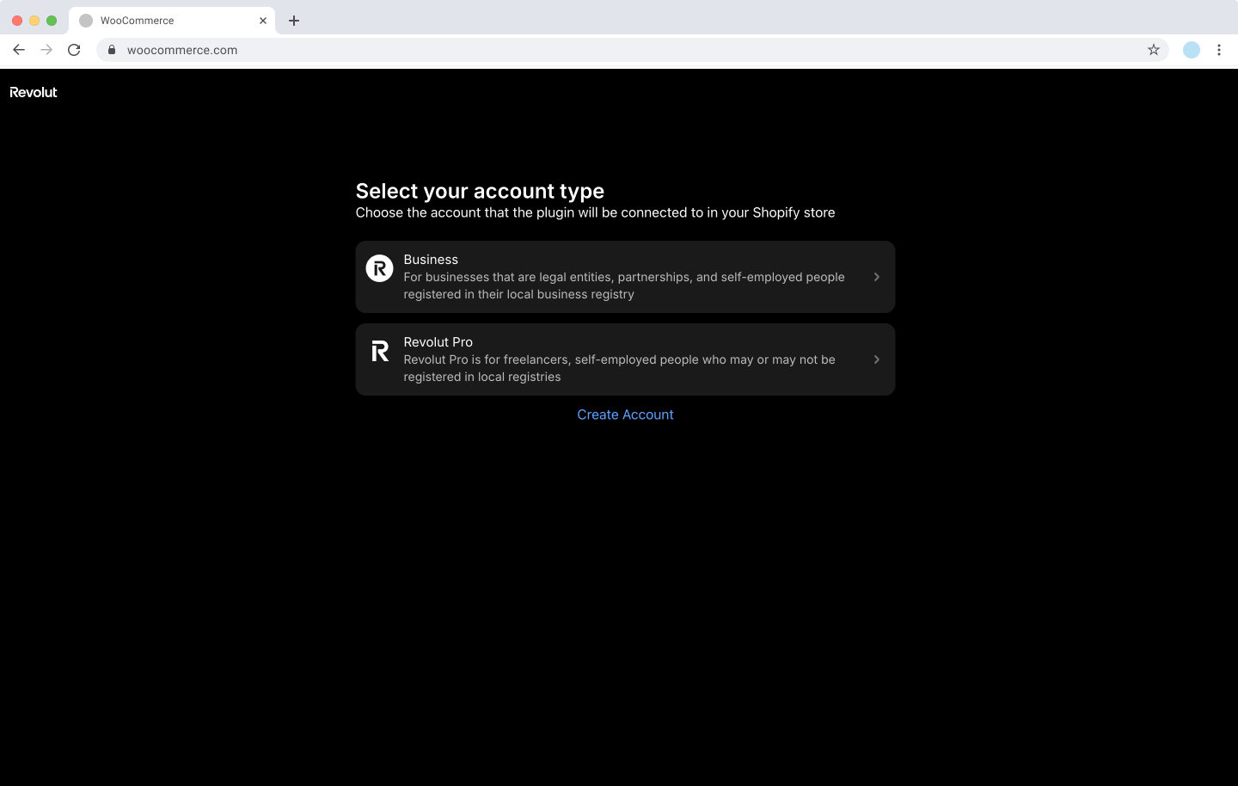
Task: Close the WooCommerce tab
Action: pyautogui.click(x=263, y=21)
